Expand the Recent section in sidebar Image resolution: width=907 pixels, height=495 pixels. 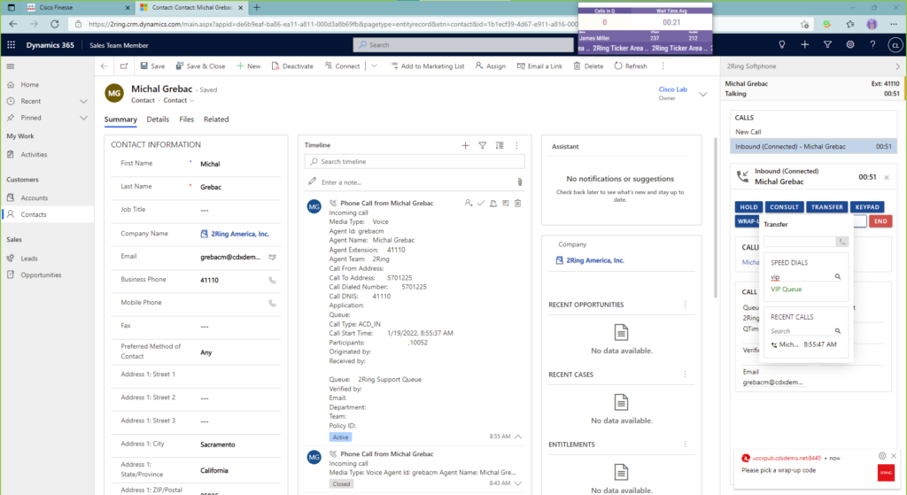coord(83,101)
